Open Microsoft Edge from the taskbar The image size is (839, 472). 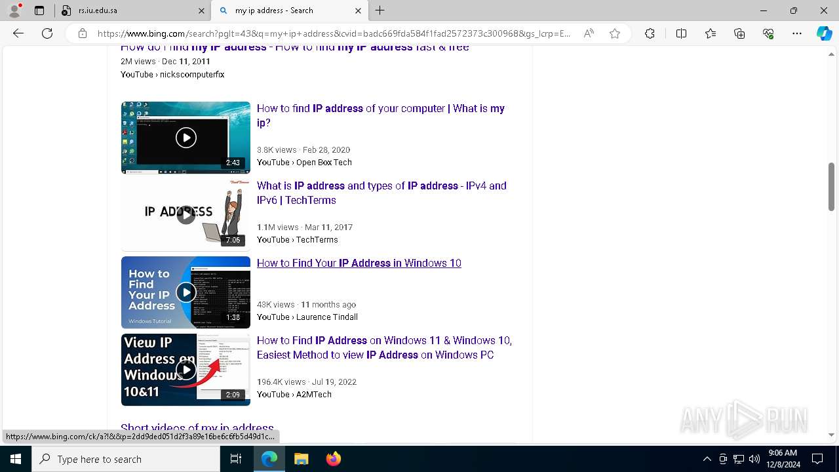point(269,459)
